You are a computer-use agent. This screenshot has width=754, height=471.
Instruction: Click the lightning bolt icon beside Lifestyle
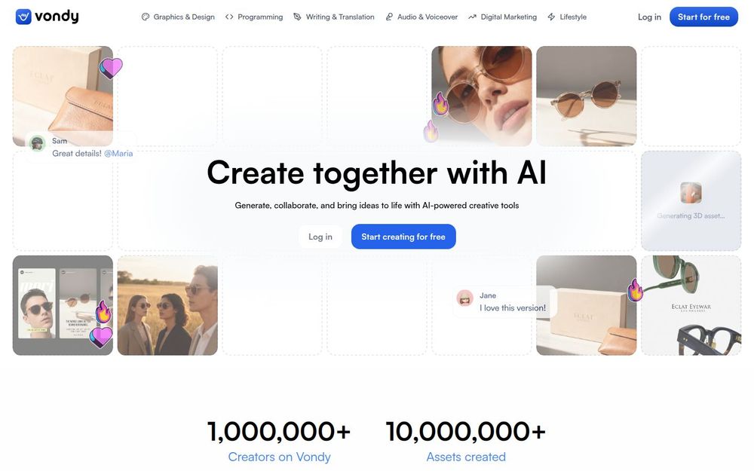point(552,17)
